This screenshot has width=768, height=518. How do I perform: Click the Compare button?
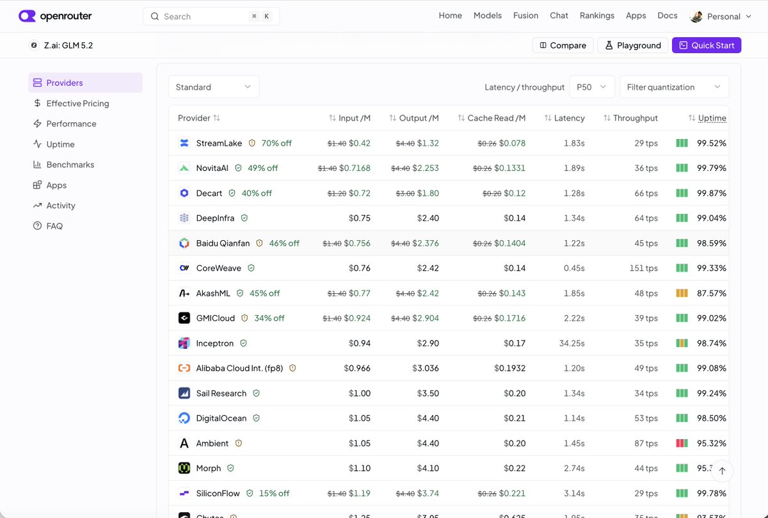click(x=563, y=45)
